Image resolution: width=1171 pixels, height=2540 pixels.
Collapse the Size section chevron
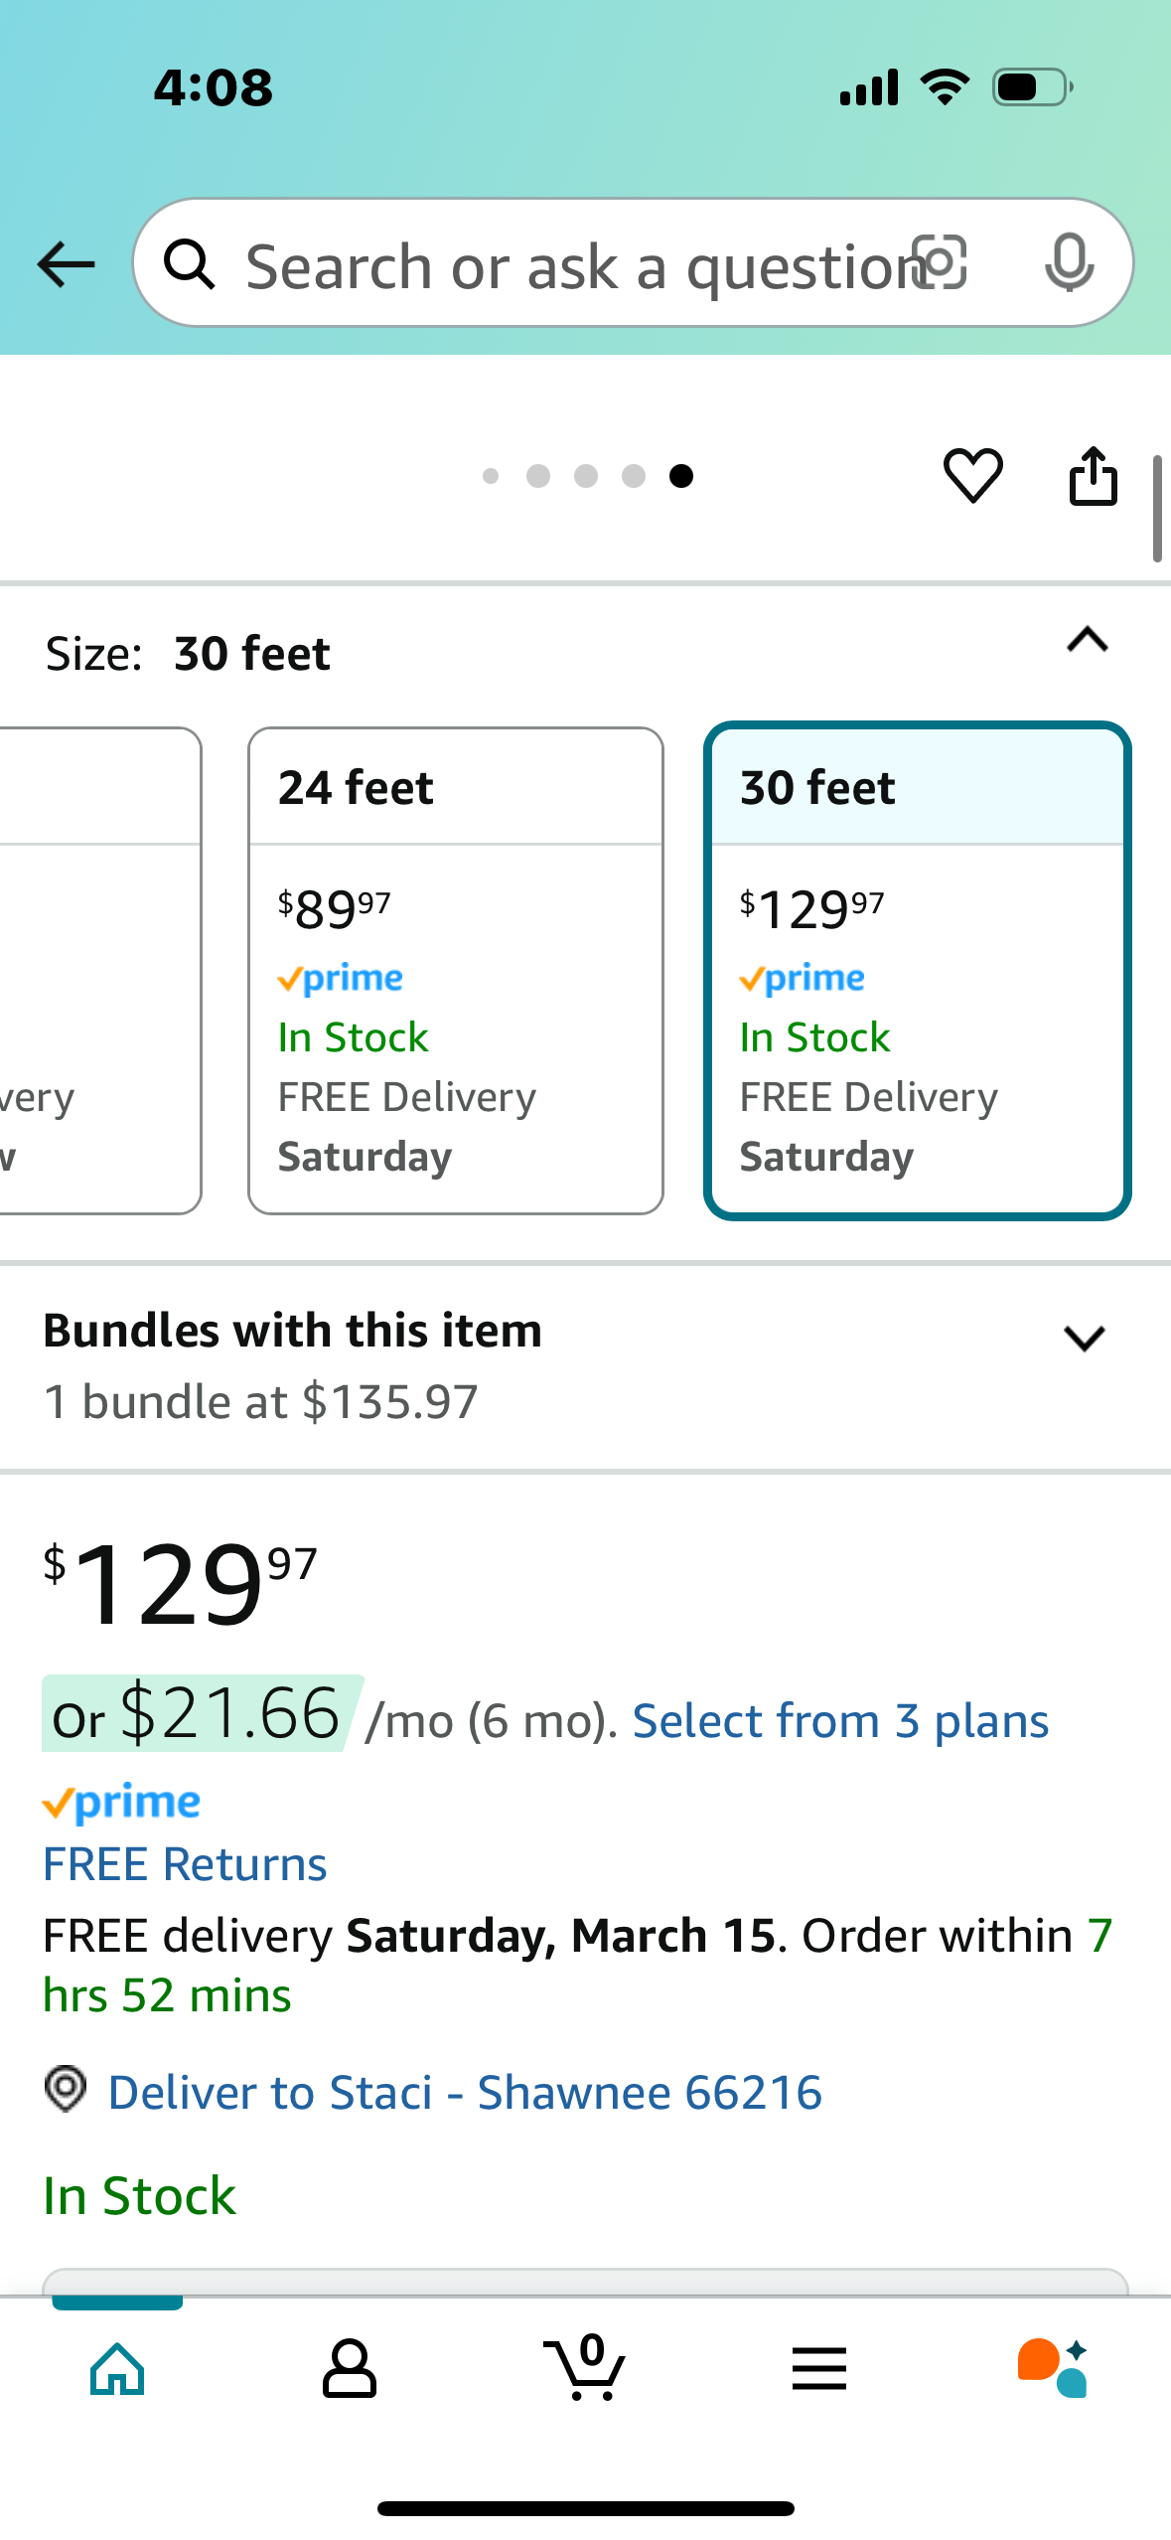point(1087,641)
